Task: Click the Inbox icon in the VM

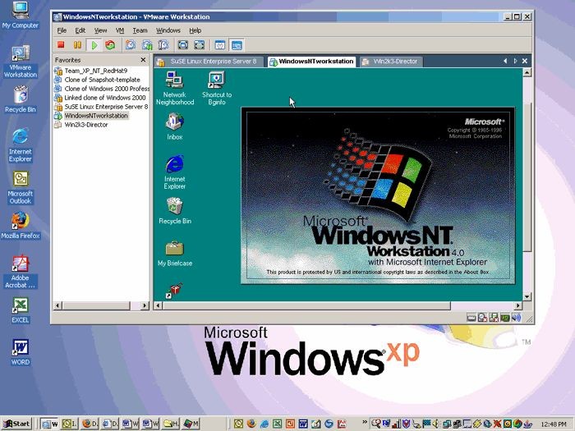Action: (x=174, y=126)
